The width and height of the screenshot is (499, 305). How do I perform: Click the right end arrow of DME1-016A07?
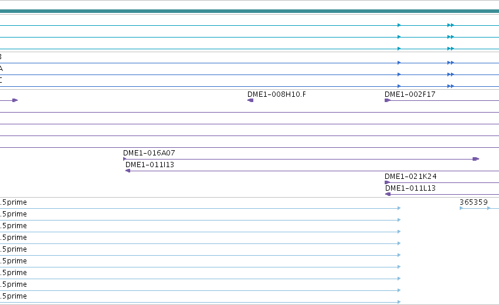coord(476,159)
